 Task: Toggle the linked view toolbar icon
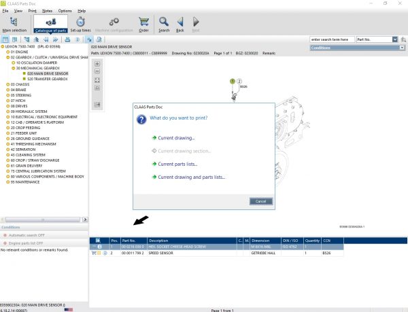coord(89,39)
